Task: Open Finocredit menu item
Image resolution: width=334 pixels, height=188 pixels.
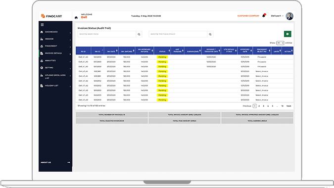Action: click(x=51, y=46)
